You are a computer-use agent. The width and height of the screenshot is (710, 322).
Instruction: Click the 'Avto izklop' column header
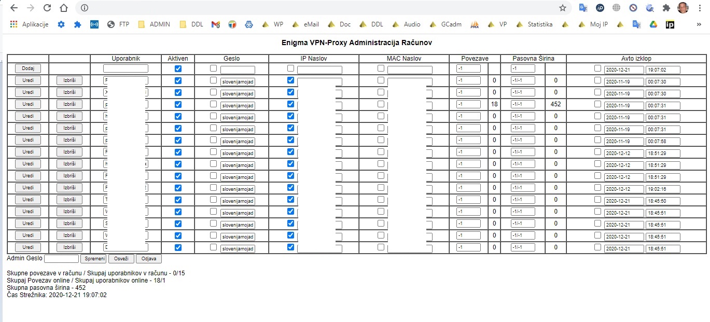pos(636,59)
